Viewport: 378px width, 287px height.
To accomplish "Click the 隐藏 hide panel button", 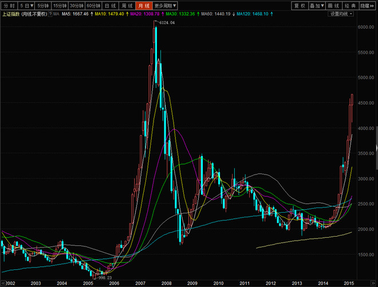I will click(x=367, y=6).
